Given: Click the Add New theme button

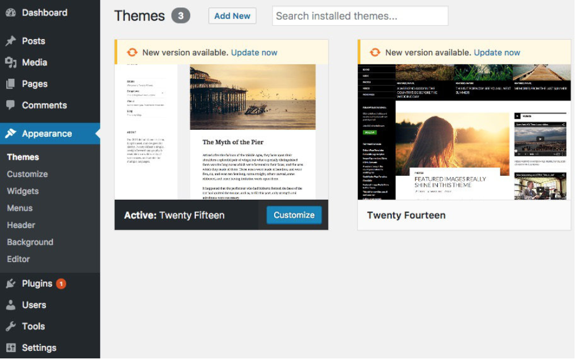Looking at the screenshot, I should tap(232, 16).
